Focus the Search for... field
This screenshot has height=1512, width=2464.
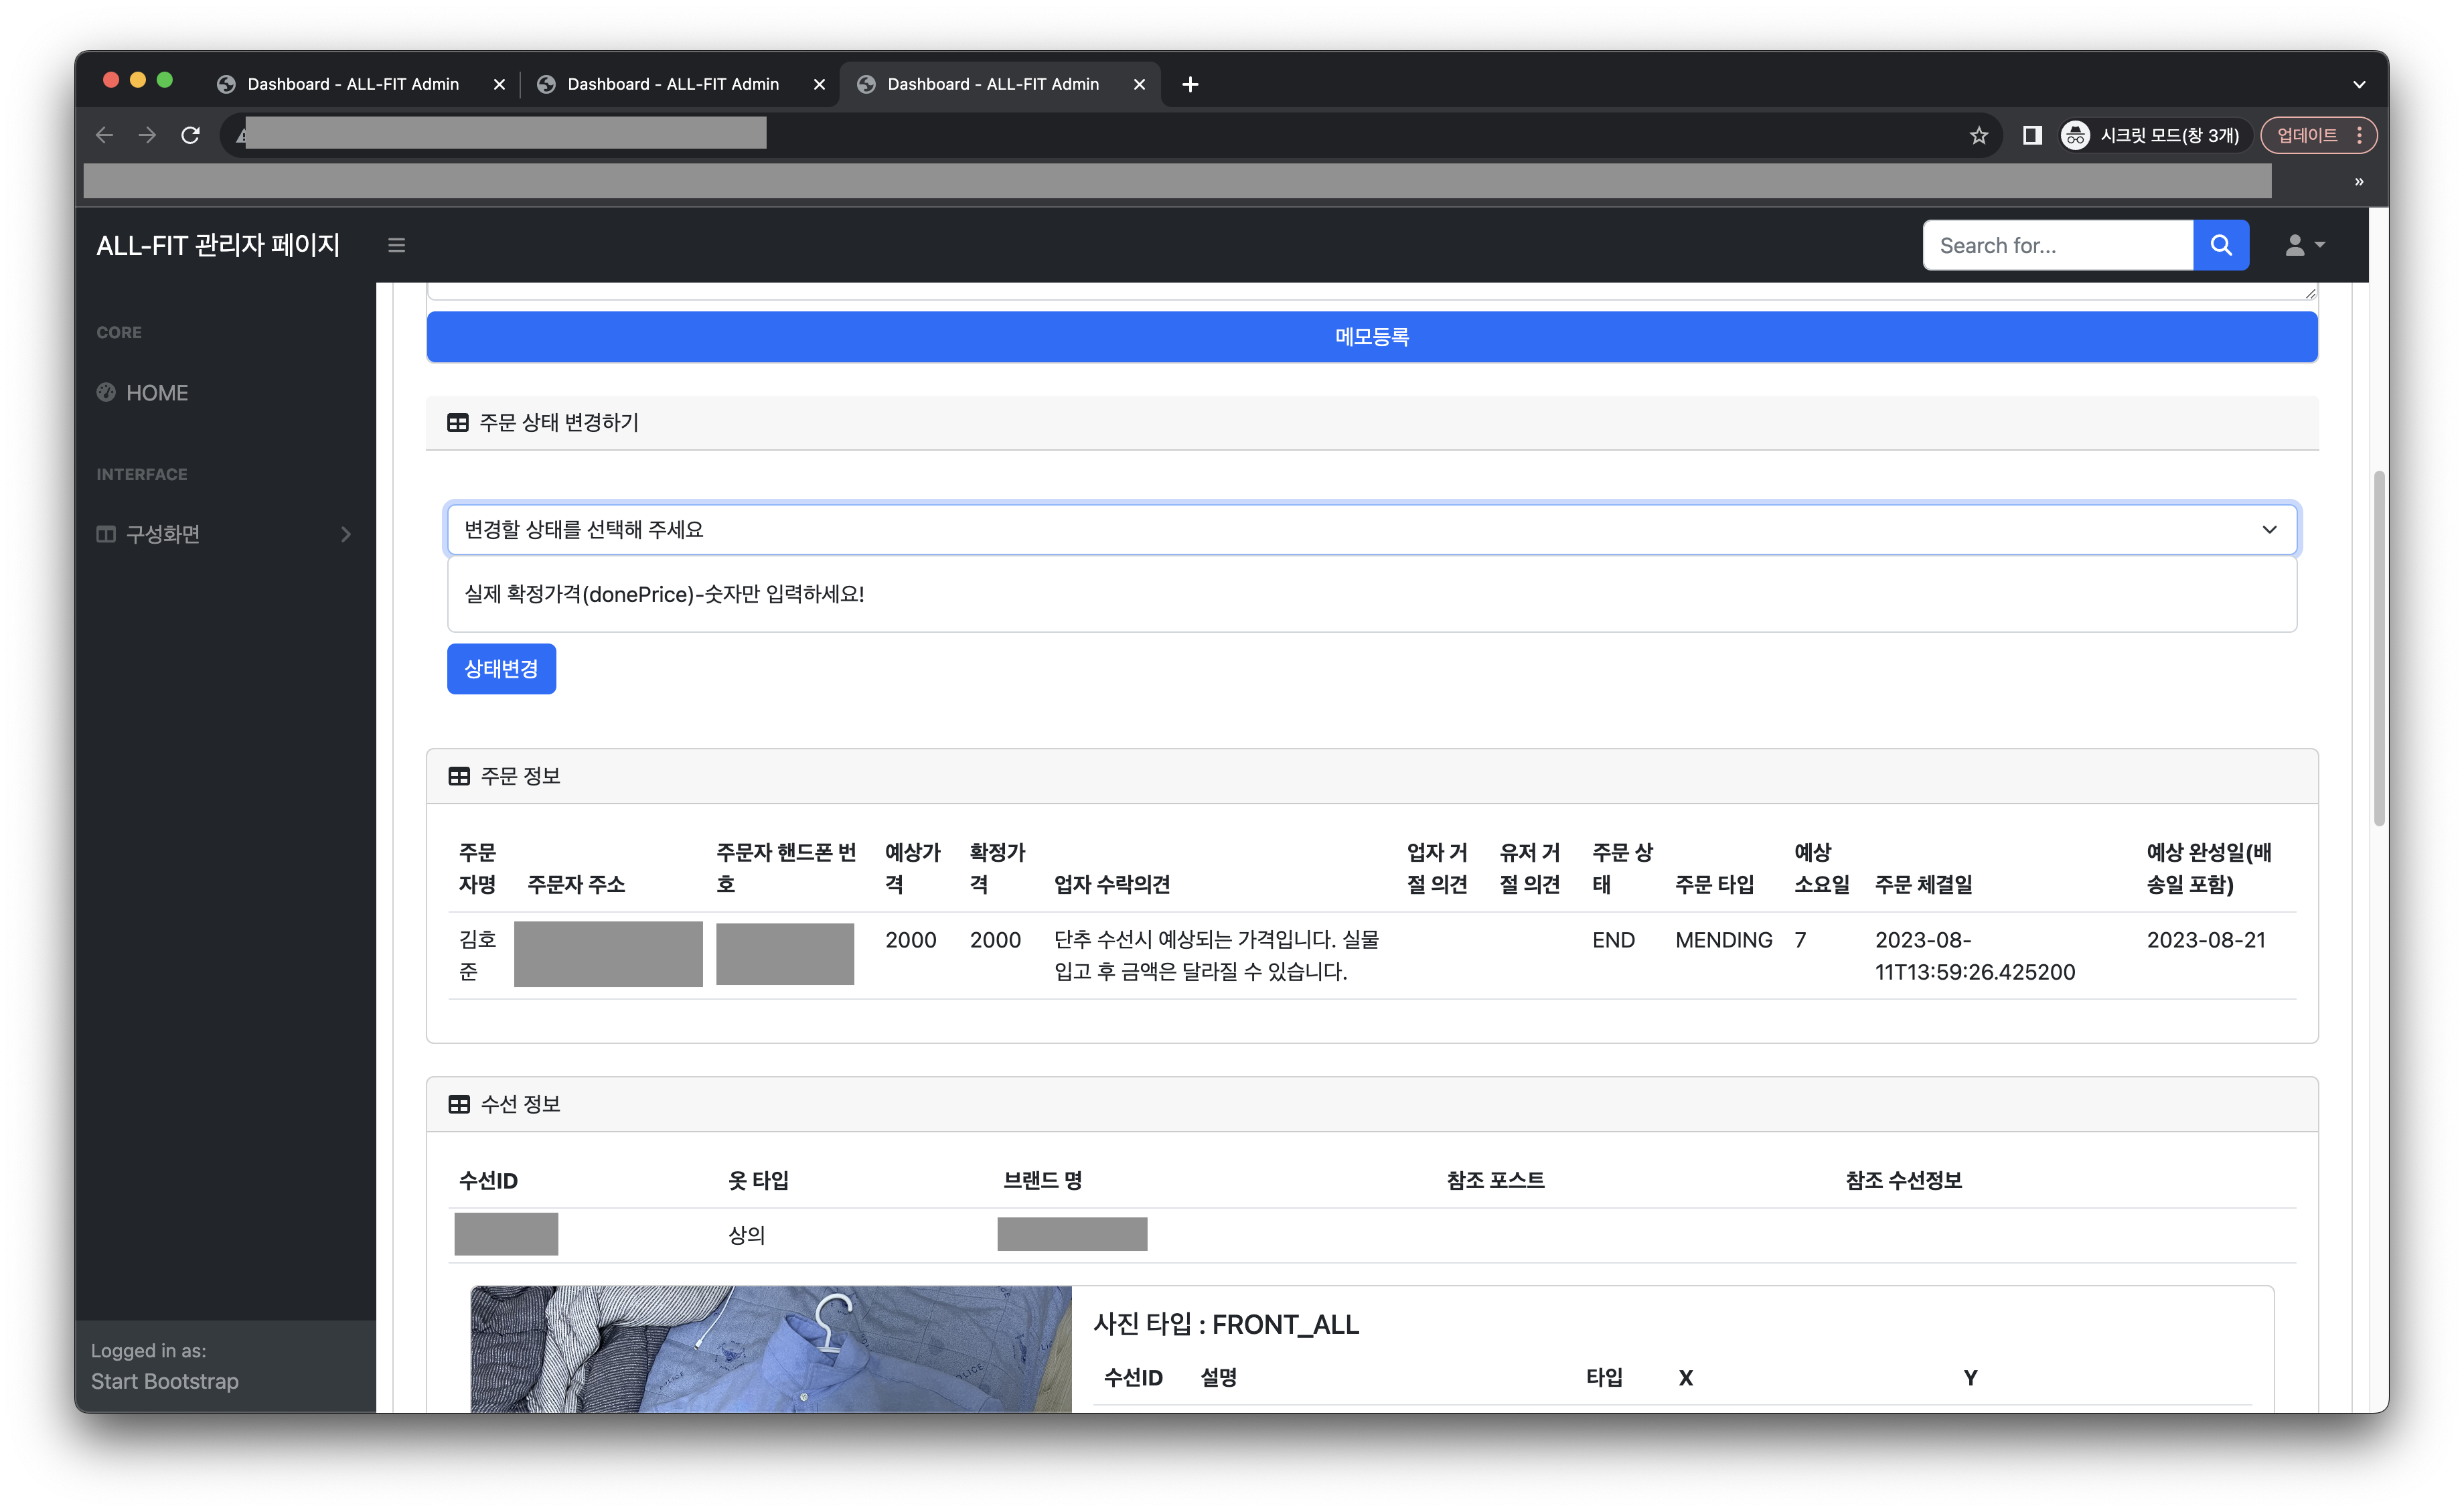point(2056,245)
